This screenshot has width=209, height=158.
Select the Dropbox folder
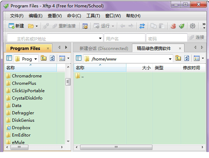pyautogui.click(x=18, y=127)
